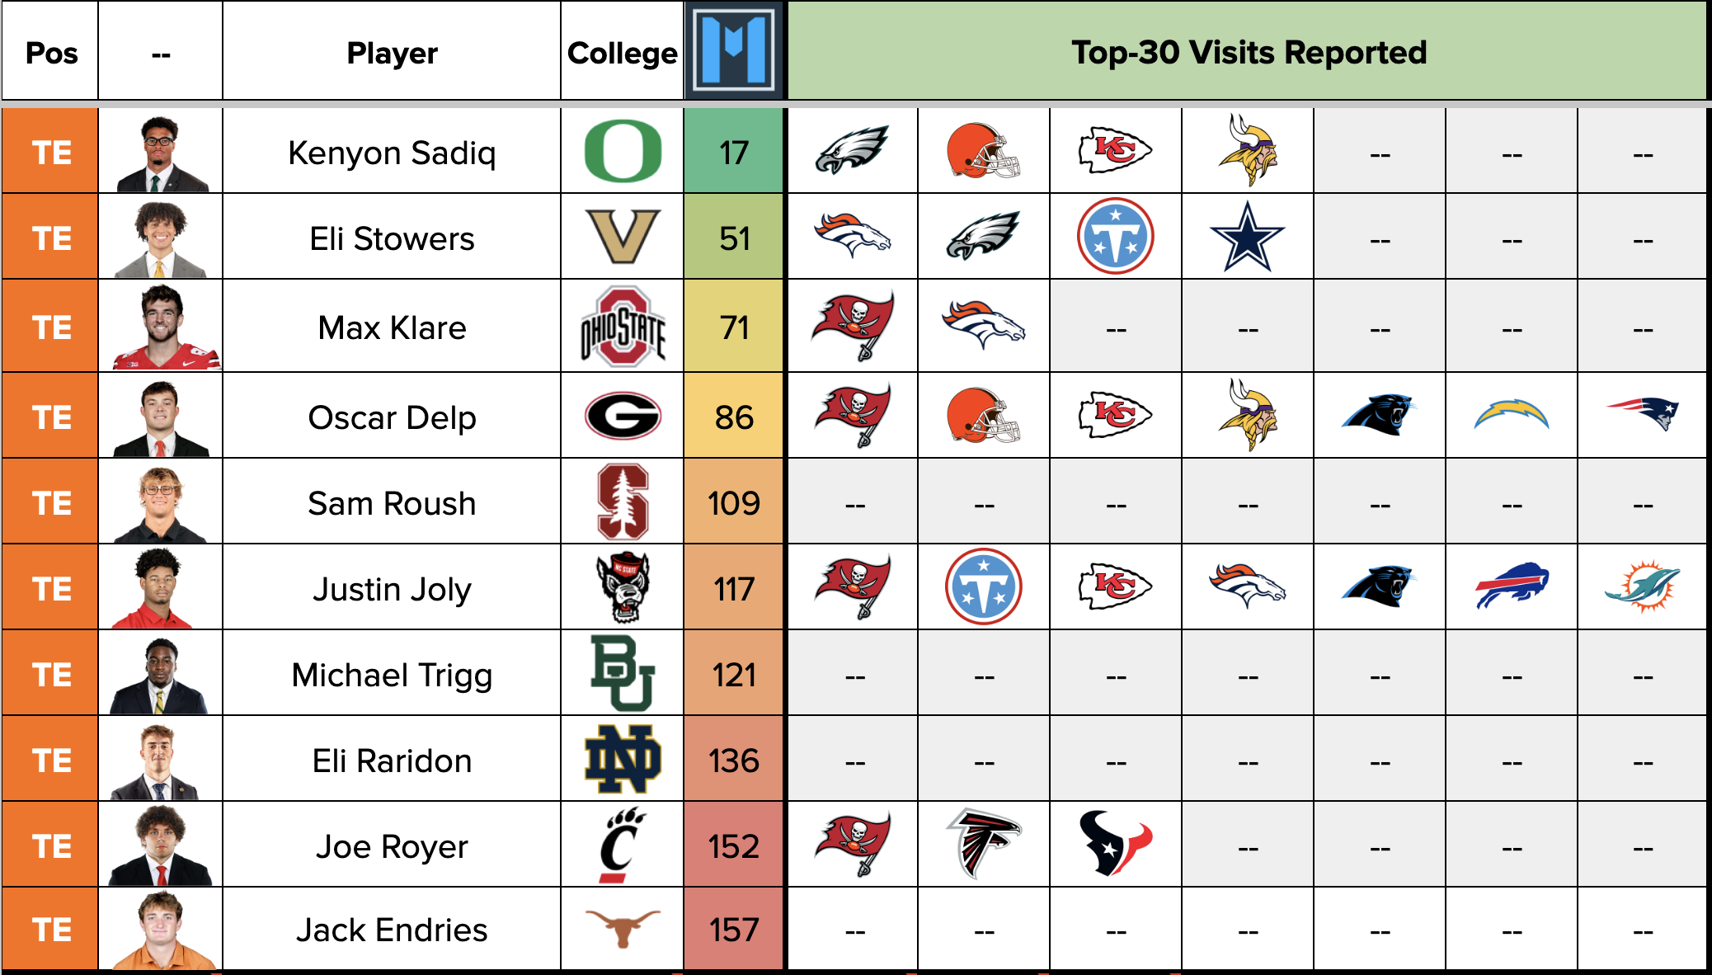Select the New England Patriots logo
1712x975 pixels.
point(1642,413)
